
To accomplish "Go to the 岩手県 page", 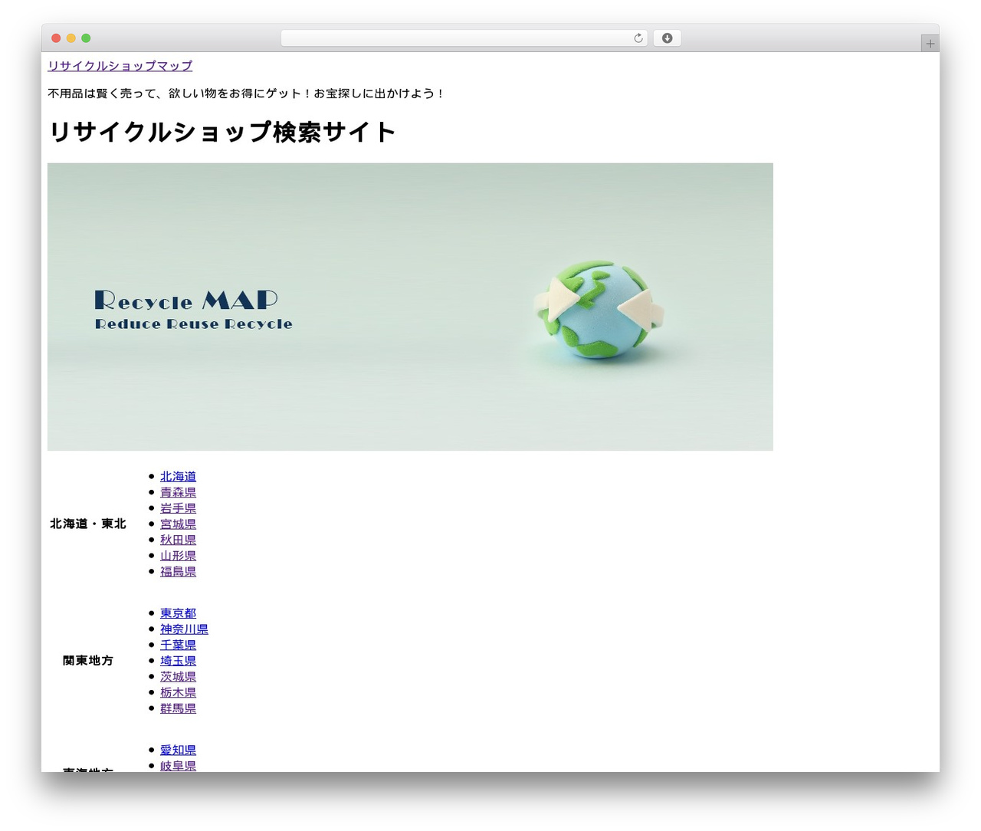I will 178,508.
